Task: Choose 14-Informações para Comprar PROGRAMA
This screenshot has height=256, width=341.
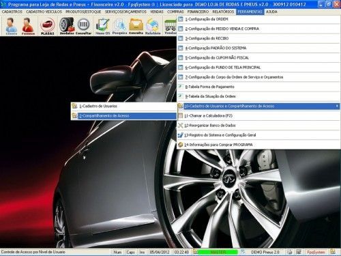Action: 258,145
